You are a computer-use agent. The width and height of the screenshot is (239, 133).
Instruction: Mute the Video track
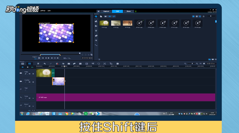[30, 74]
